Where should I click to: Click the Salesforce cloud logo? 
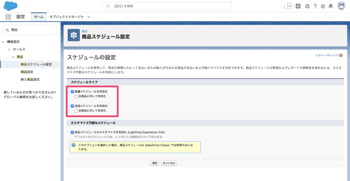click(x=11, y=6)
